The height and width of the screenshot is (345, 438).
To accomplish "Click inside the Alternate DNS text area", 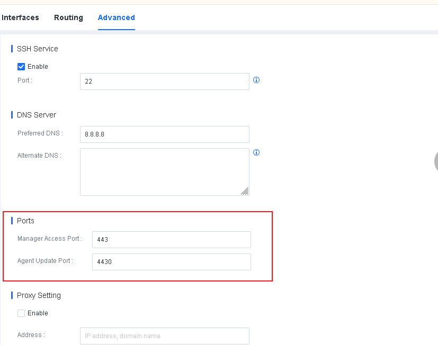I will [x=164, y=171].
